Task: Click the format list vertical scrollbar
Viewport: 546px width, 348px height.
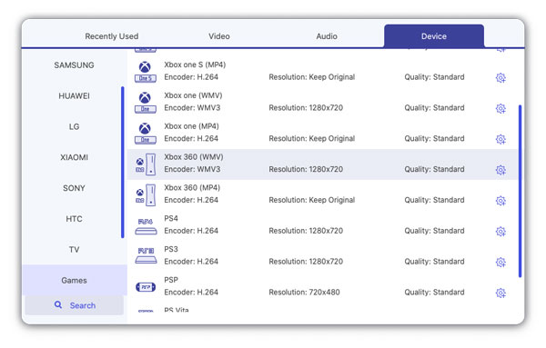Action: (x=520, y=191)
